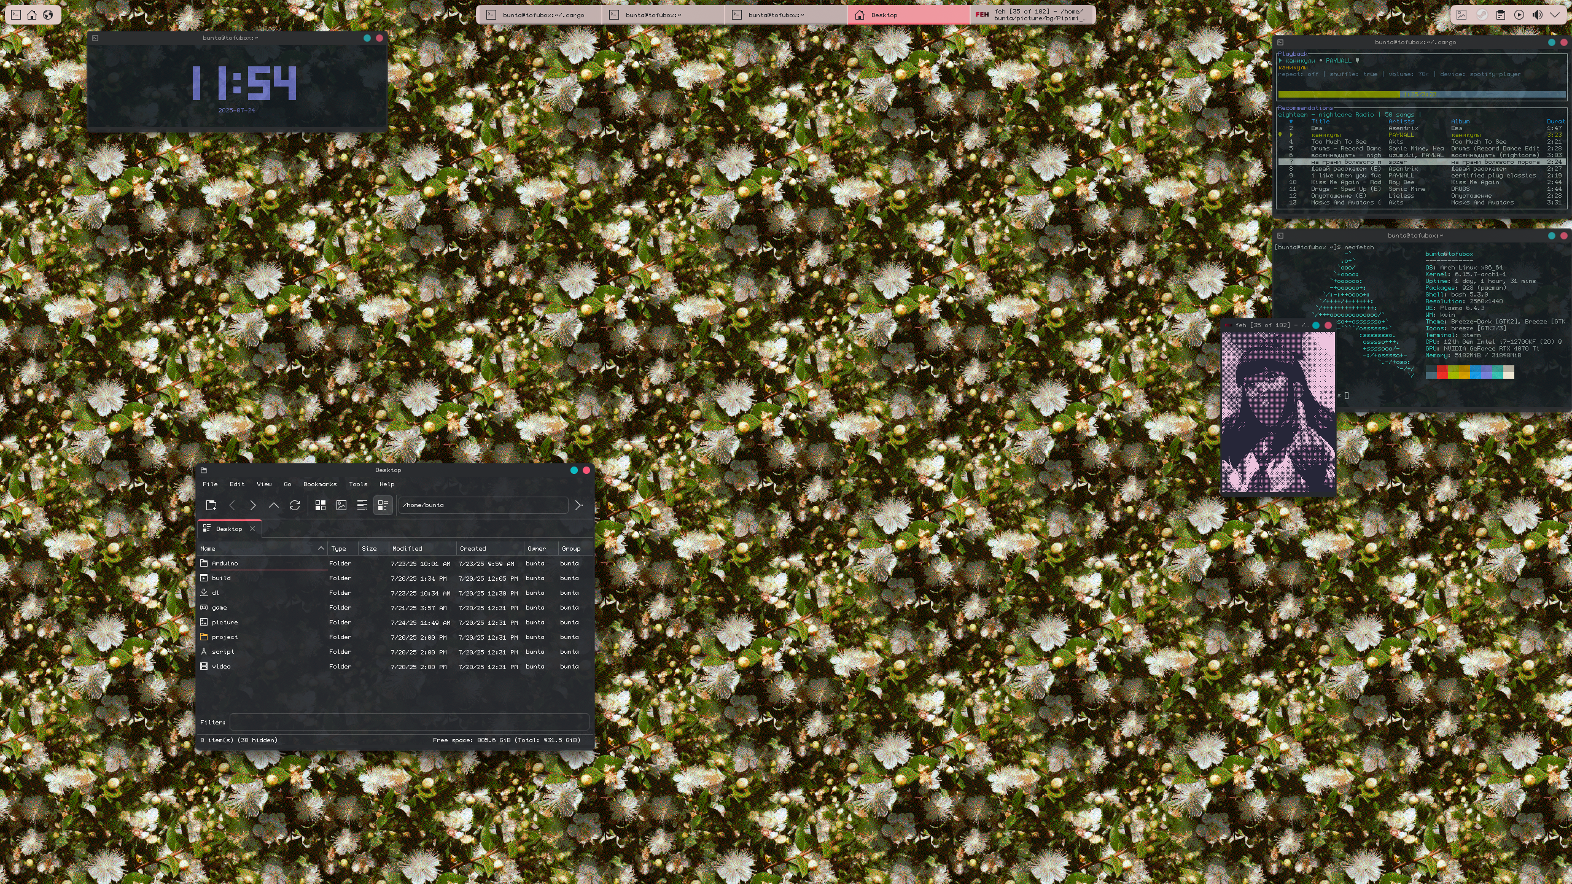Switch to detailed list view
The width and height of the screenshot is (1572, 884).
[383, 505]
